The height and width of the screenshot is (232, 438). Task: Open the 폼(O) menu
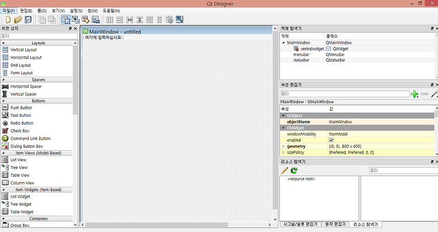(42, 11)
